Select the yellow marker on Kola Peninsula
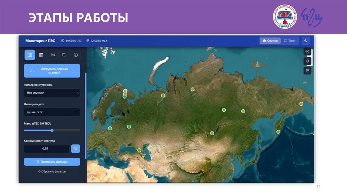This screenshot has width=347, height=195. 125,91
